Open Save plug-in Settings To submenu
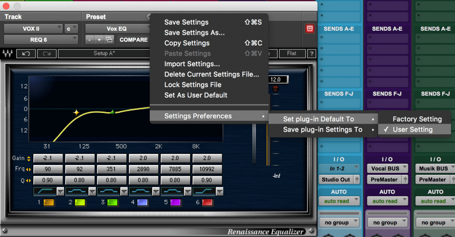455x237 pixels. (x=323, y=129)
